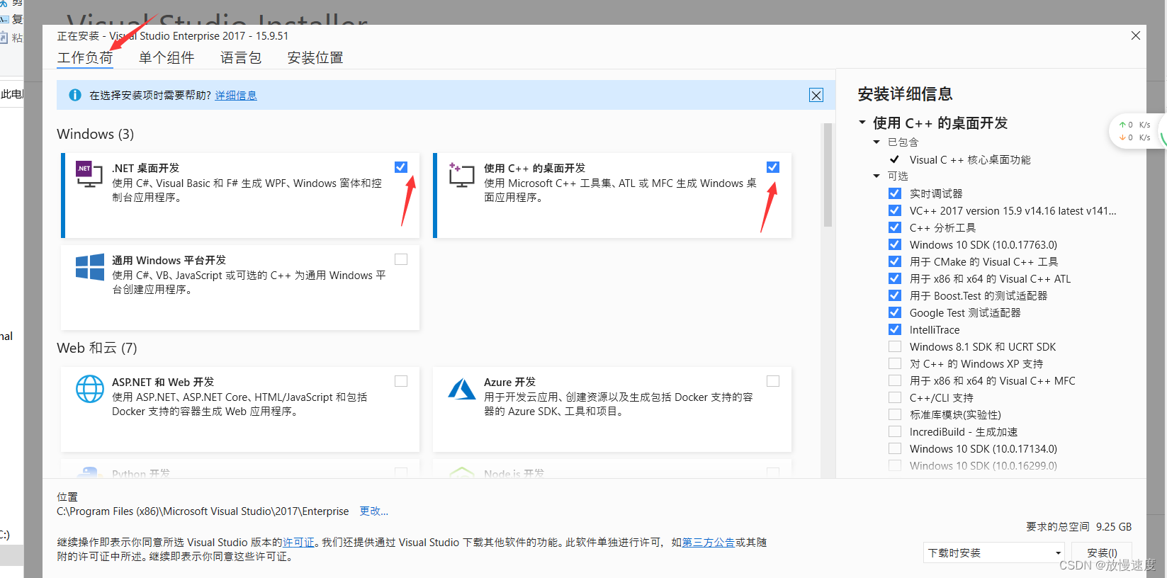Check the 通用 Windows 平台开发 workload checkbox
The height and width of the screenshot is (578, 1167).
401,259
